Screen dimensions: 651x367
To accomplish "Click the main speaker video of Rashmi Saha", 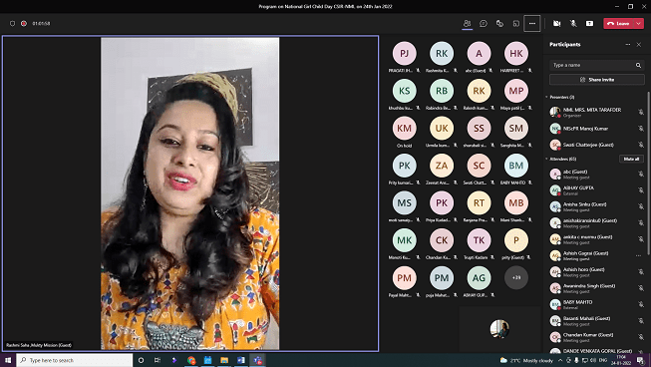I will pos(190,193).
